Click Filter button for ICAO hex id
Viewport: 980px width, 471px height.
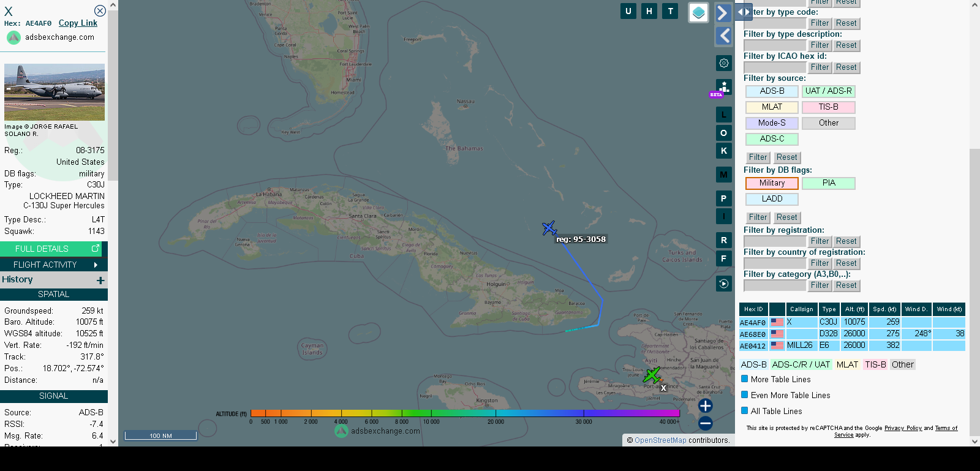pos(820,67)
